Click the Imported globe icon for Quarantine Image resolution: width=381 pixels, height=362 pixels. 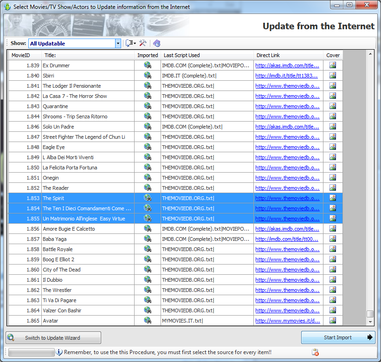coord(148,106)
